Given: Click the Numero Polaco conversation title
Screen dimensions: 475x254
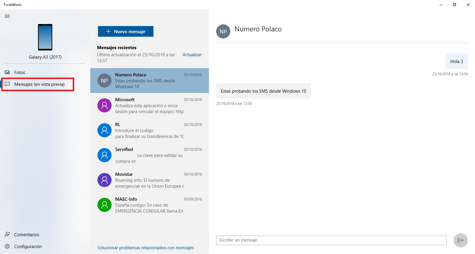Looking at the screenshot, I should coord(258,29).
